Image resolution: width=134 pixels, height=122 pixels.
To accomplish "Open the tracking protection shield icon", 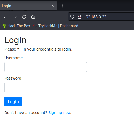I will point(72,17).
